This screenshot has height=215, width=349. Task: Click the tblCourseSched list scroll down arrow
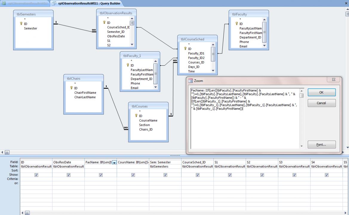[213, 70]
